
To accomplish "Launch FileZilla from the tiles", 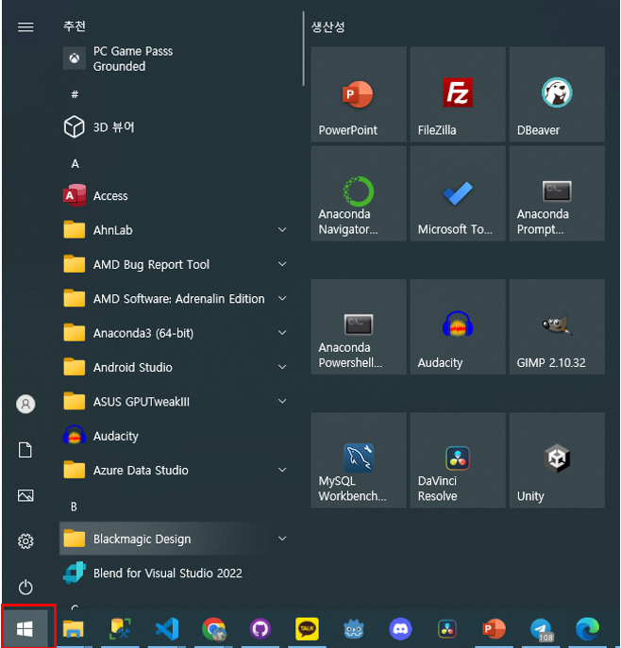I will pyautogui.click(x=458, y=94).
